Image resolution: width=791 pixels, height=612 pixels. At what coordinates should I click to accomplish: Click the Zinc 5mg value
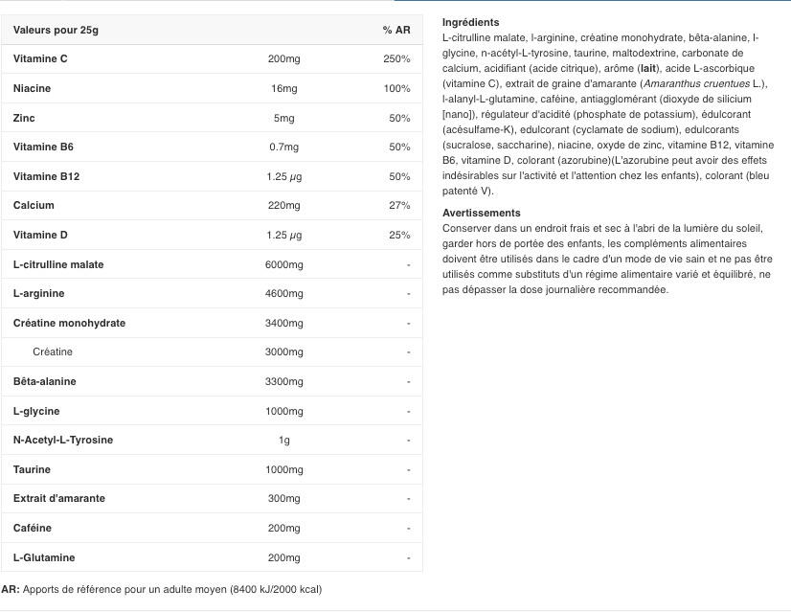[284, 118]
